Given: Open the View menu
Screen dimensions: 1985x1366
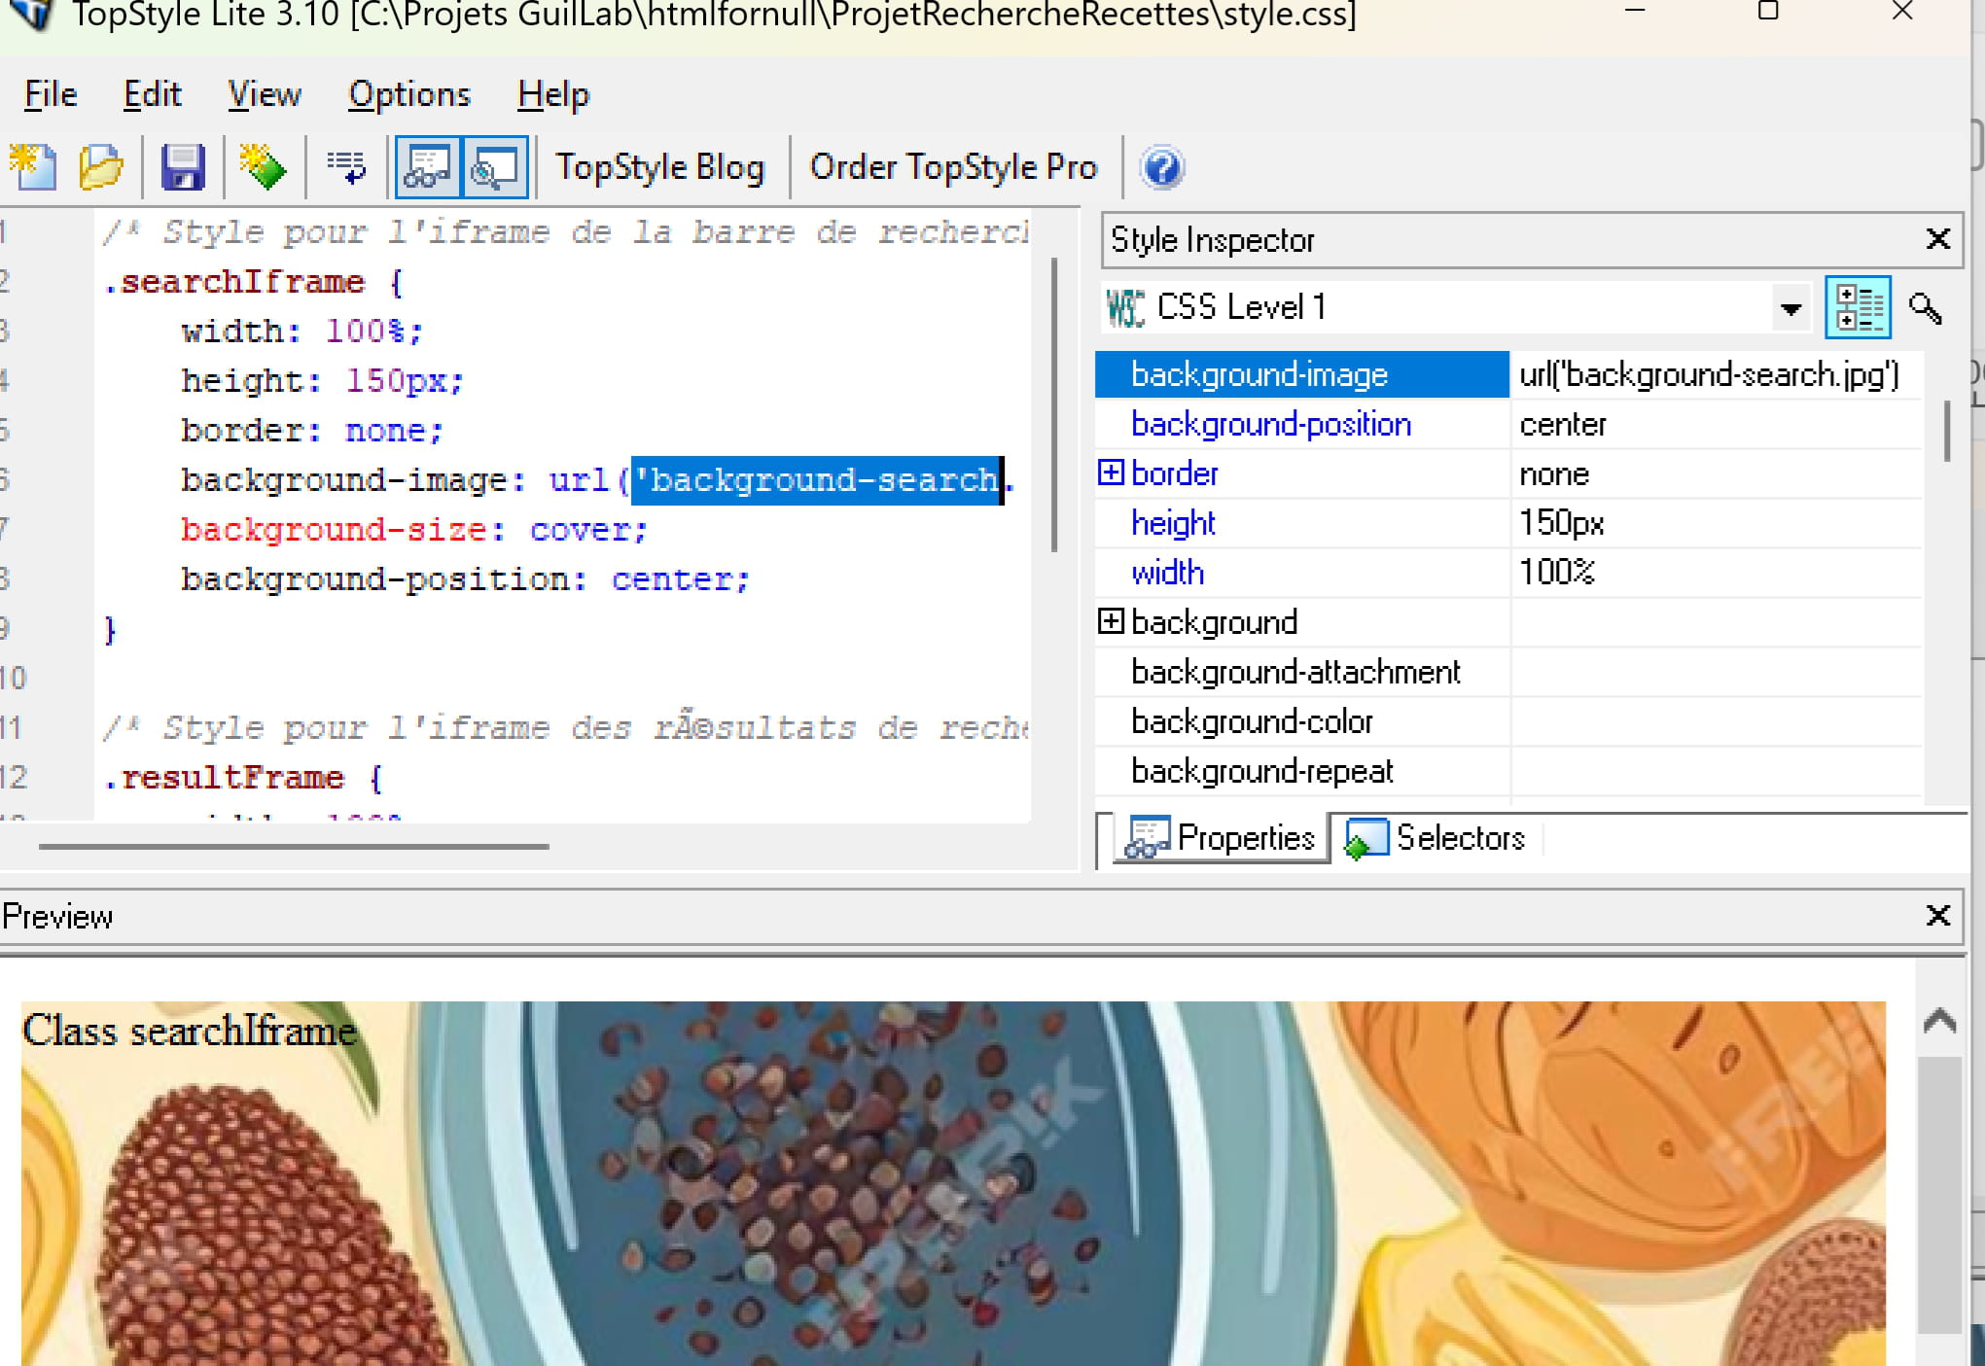Looking at the screenshot, I should pyautogui.click(x=265, y=94).
